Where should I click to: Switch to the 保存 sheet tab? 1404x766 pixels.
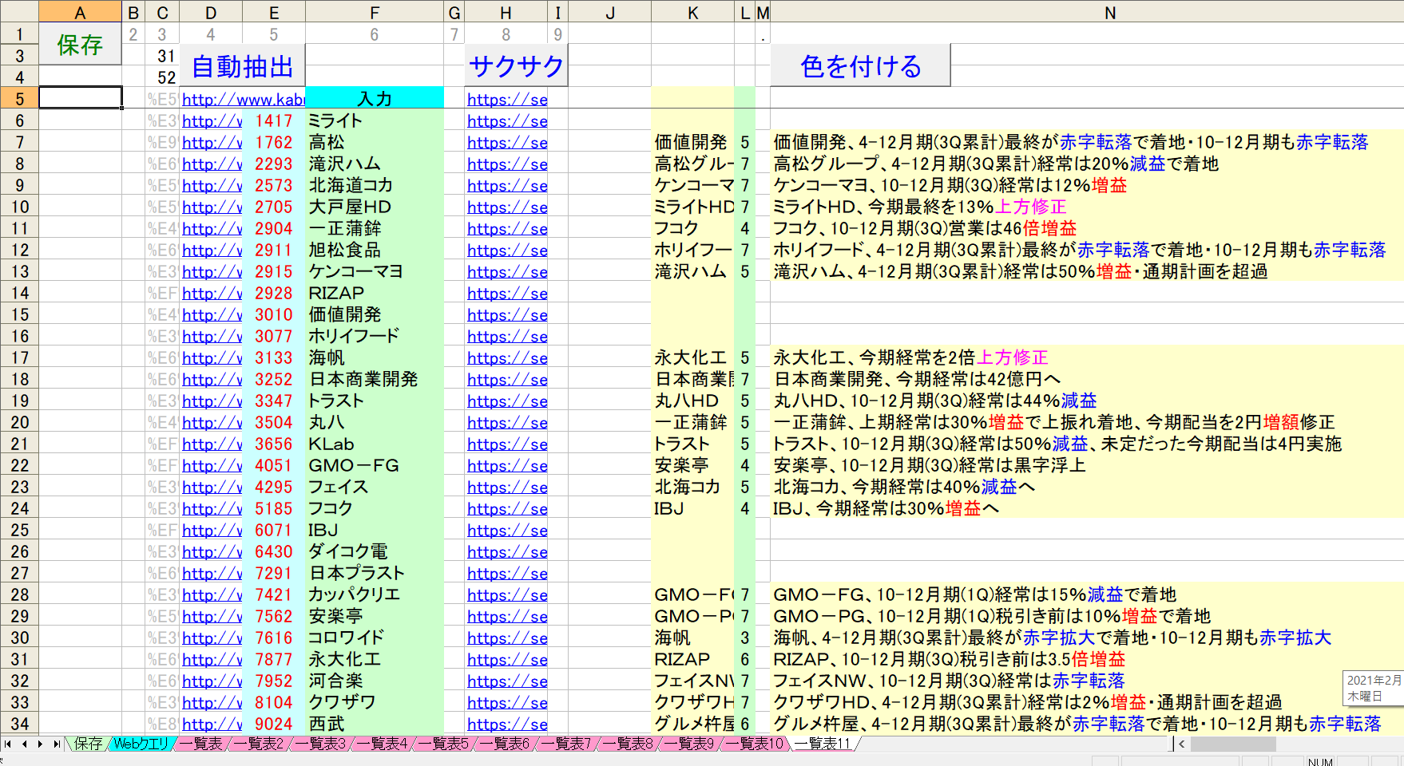[88, 744]
